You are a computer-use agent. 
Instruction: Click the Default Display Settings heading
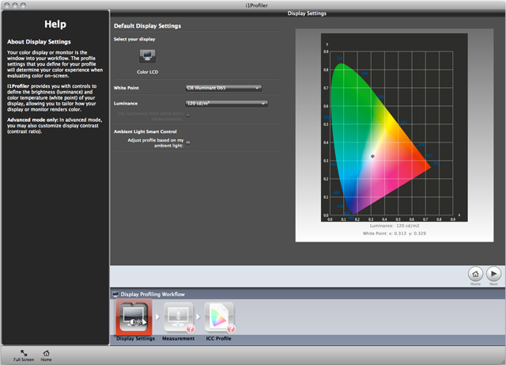148,26
